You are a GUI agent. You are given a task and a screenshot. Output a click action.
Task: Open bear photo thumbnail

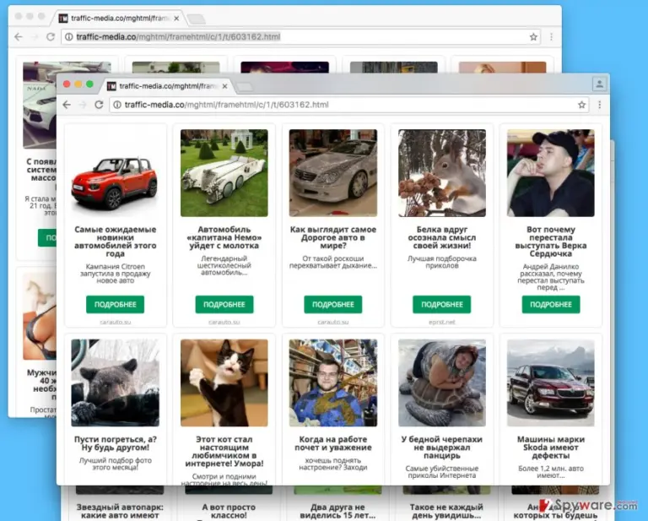(x=115, y=383)
